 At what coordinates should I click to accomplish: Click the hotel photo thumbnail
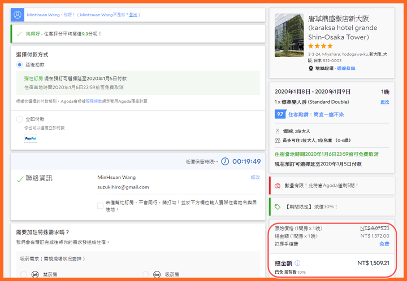point(289,35)
